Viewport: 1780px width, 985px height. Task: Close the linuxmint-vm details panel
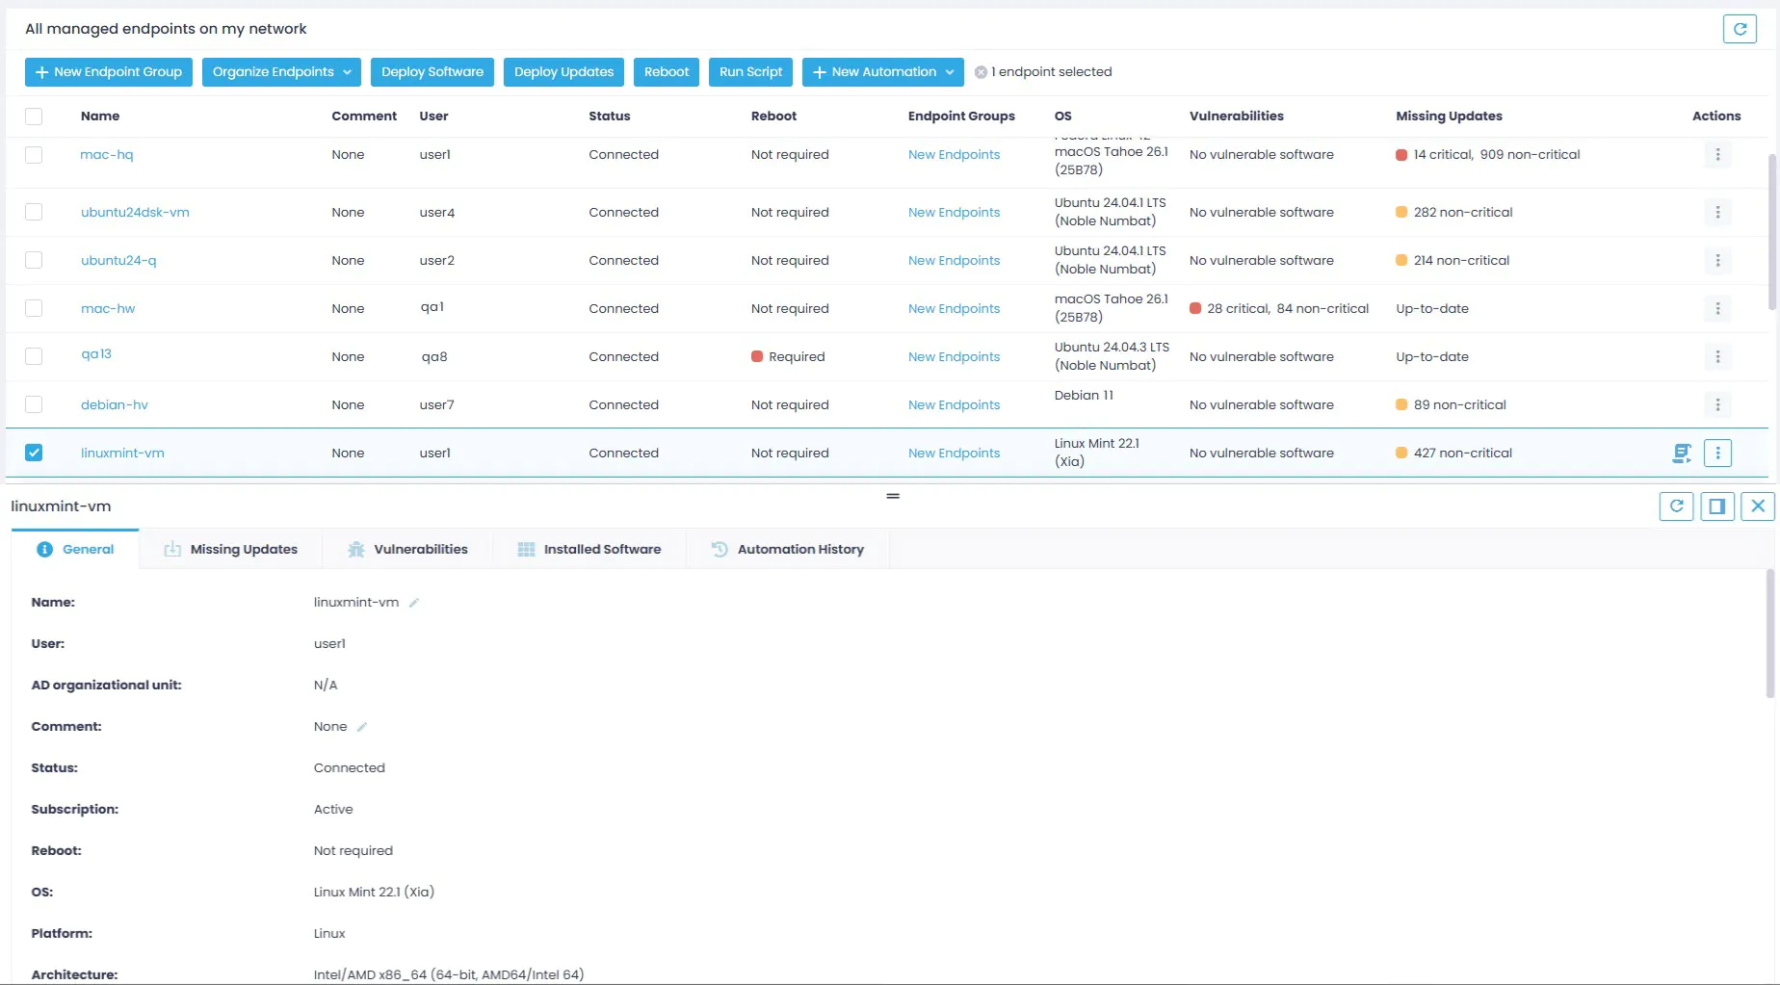(1757, 505)
